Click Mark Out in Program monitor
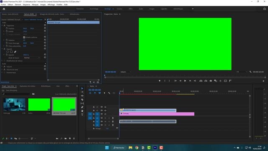 pyautogui.click(x=169, y=81)
